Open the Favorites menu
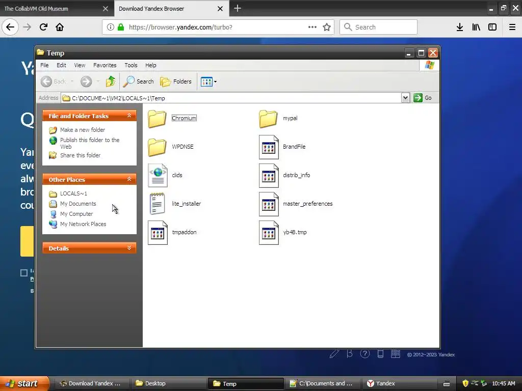Screen dimensions: 522x391 105,65
